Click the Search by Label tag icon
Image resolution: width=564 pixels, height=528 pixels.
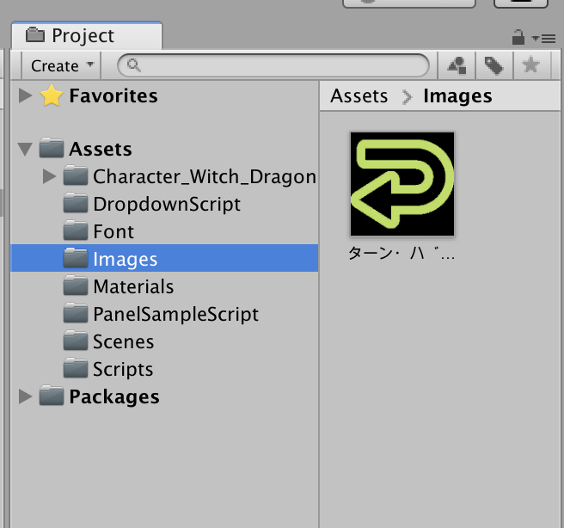(493, 65)
